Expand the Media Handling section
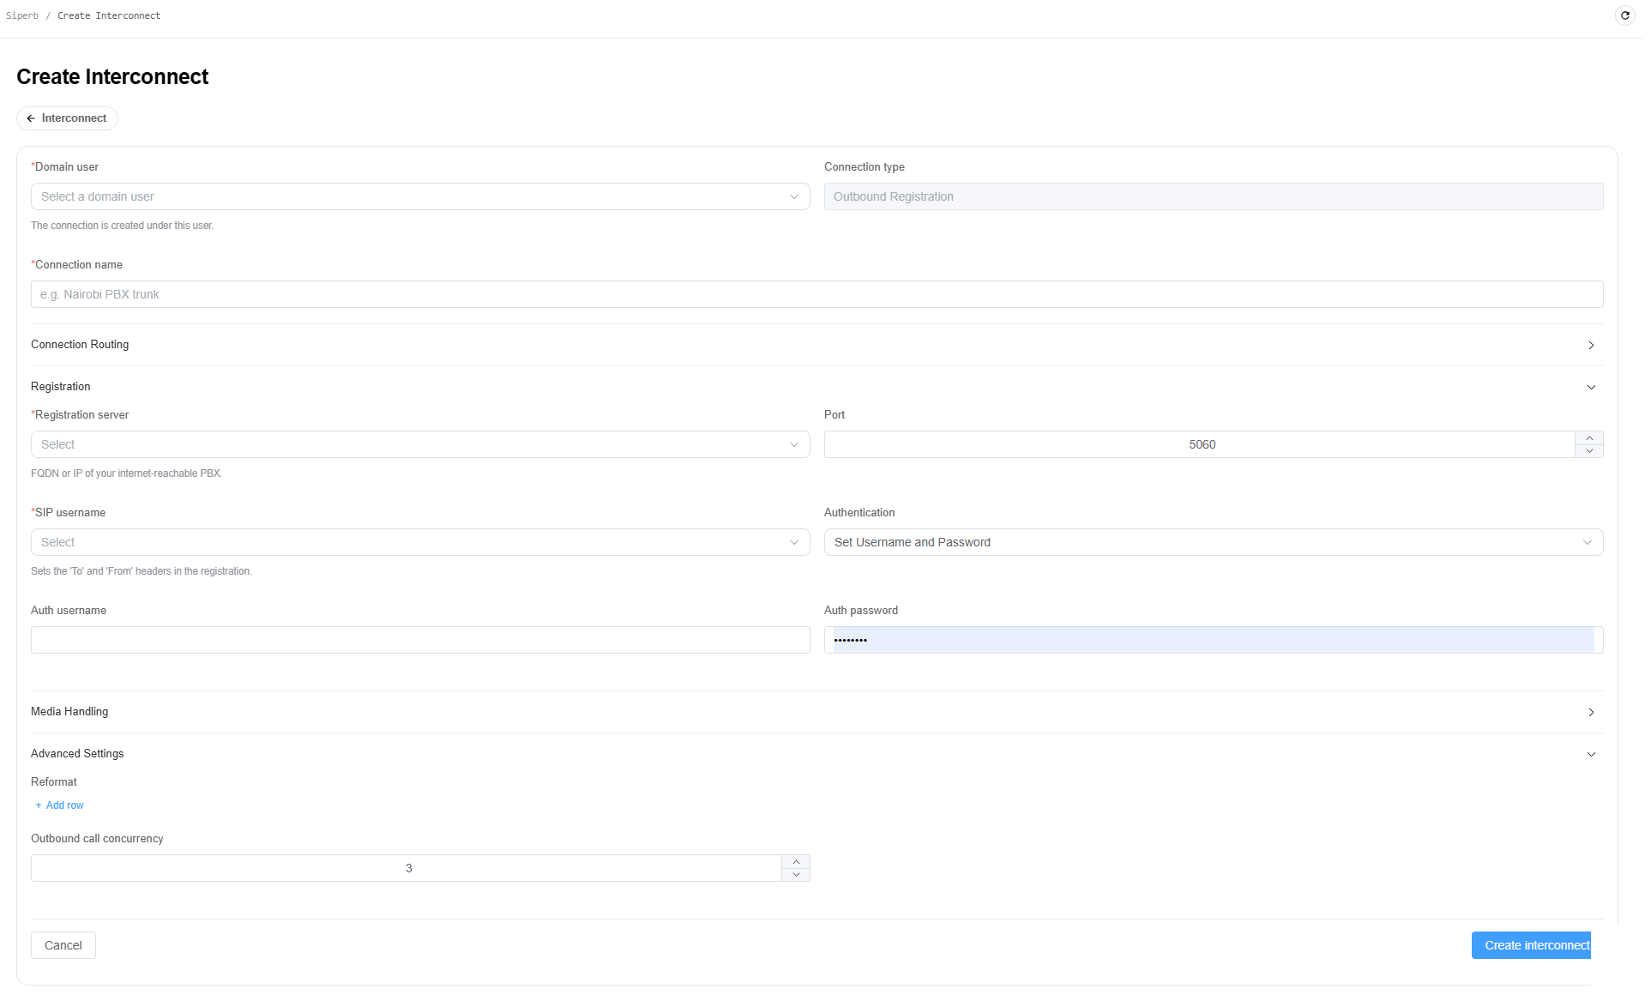The height and width of the screenshot is (1007, 1651). (817, 712)
